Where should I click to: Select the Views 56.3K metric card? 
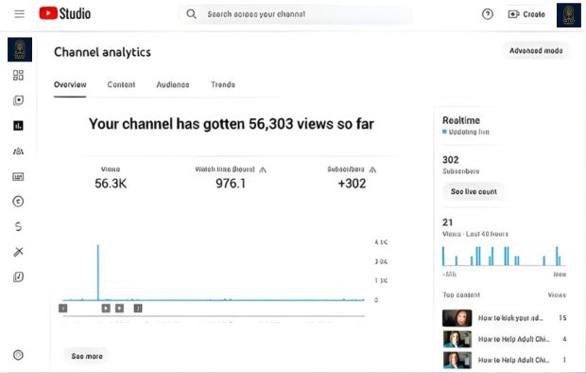[111, 178]
